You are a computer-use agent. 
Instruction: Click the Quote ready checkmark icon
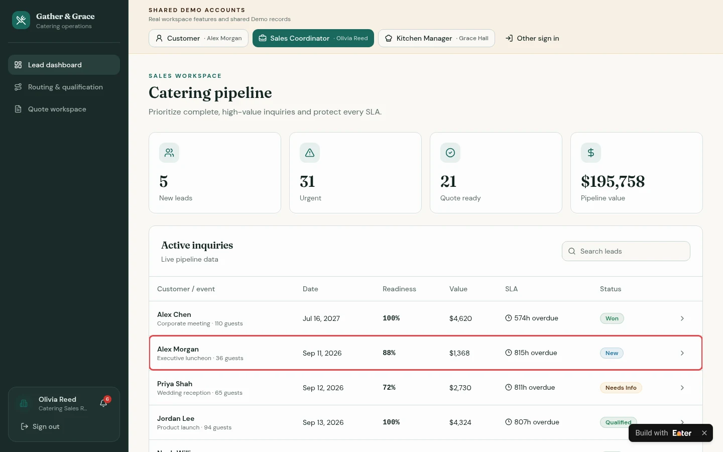point(450,153)
